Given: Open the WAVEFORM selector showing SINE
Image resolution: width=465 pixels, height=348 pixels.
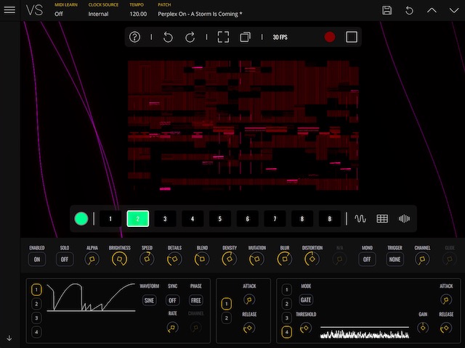Looking at the screenshot, I should 149,300.
